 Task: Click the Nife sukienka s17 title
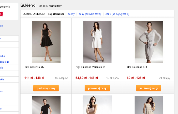coord(35,67)
